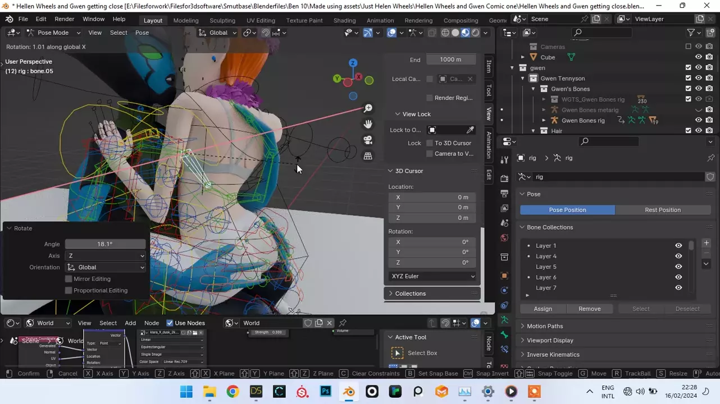The image size is (720, 404).
Task: Toggle the camera view gizmo icon
Action: (x=368, y=140)
